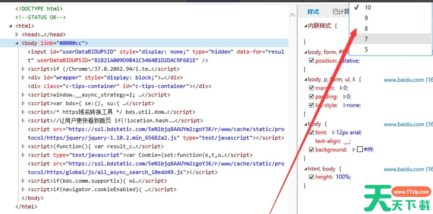Screen dimensions: 433x214
Task: Click the #fff background color swatch
Action: [x=359, y=150]
